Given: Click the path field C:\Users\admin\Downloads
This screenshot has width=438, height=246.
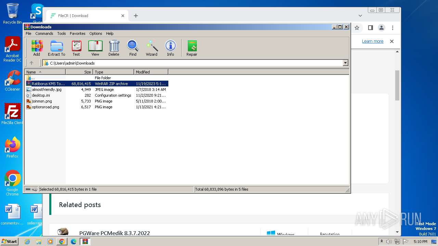Looking at the screenshot, I should pyautogui.click(x=195, y=63).
